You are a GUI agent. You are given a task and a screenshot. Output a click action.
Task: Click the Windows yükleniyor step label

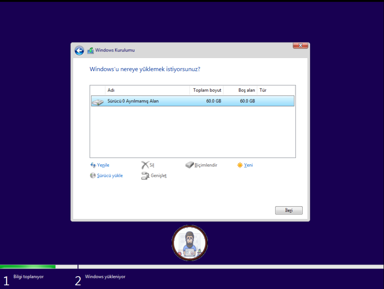click(x=105, y=277)
